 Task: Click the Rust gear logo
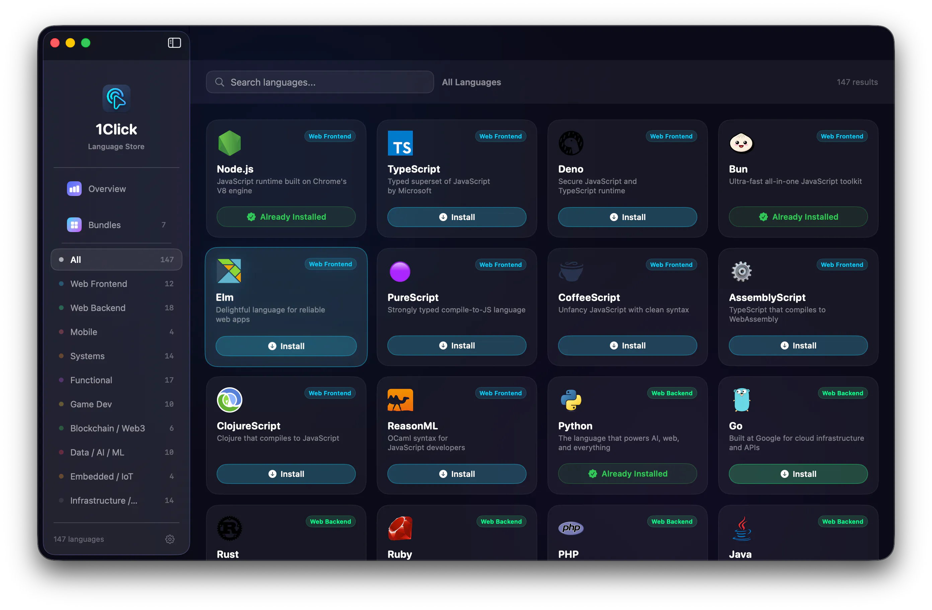tap(229, 528)
